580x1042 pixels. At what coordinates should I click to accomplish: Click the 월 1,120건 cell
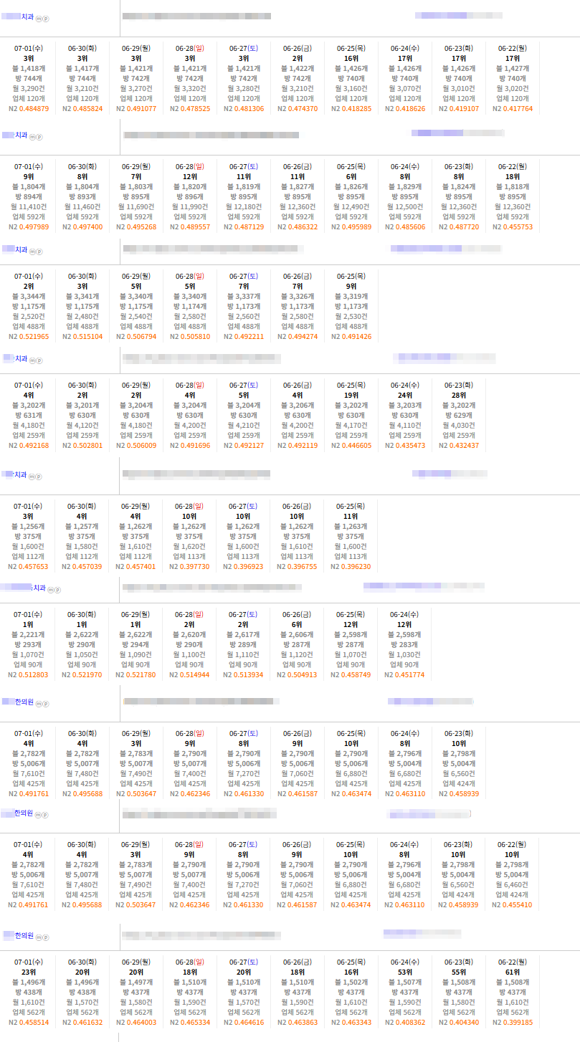[x=298, y=654]
